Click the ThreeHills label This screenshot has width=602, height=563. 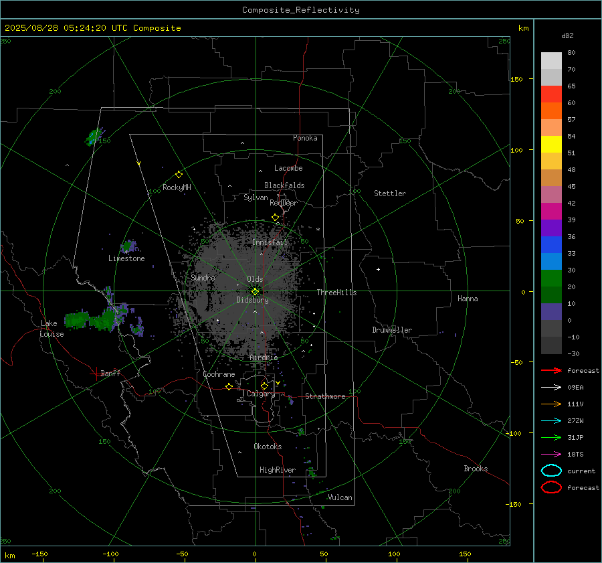click(x=336, y=293)
